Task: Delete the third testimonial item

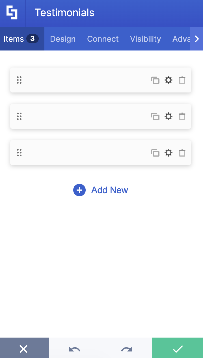Action: 182,153
